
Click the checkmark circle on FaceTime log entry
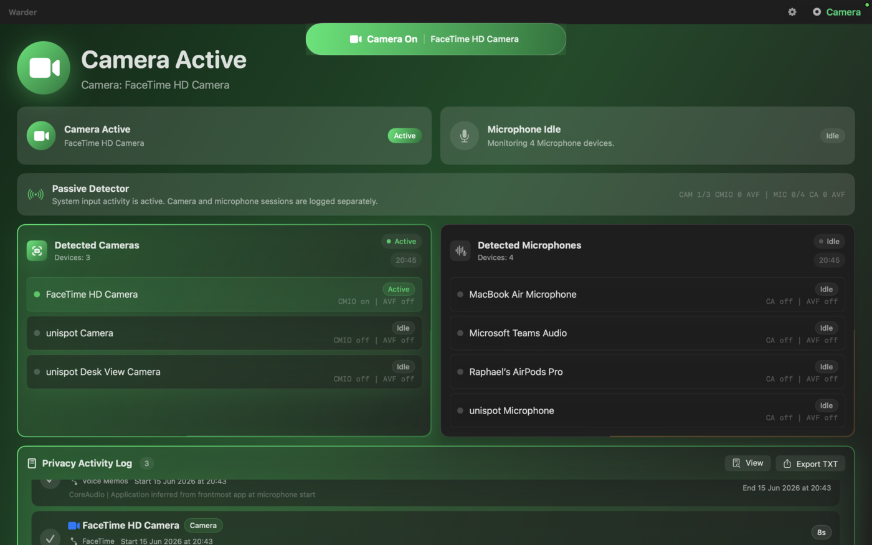pos(50,538)
